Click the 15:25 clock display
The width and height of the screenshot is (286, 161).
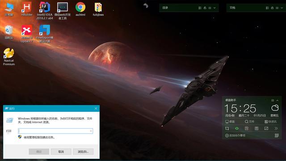tap(240, 108)
